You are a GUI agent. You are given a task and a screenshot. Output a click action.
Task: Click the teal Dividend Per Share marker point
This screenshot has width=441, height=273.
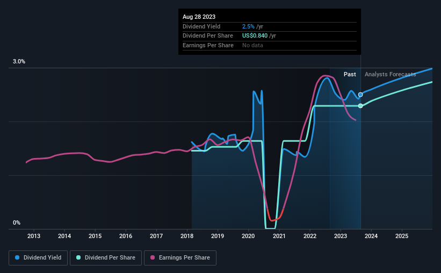tap(360, 106)
